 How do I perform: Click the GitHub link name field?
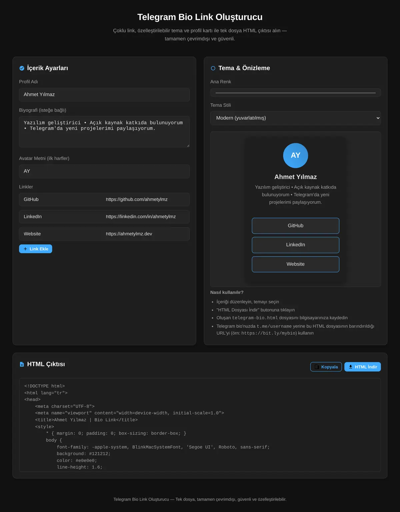60,200
